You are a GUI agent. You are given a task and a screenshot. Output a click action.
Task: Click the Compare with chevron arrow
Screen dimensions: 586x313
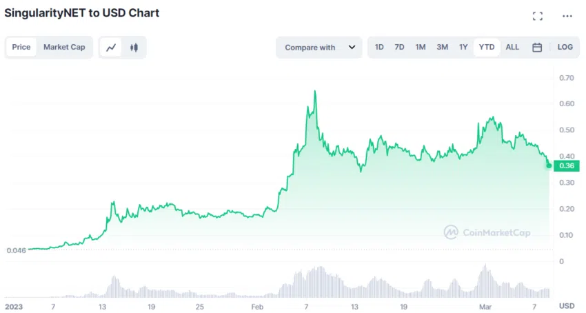[352, 47]
